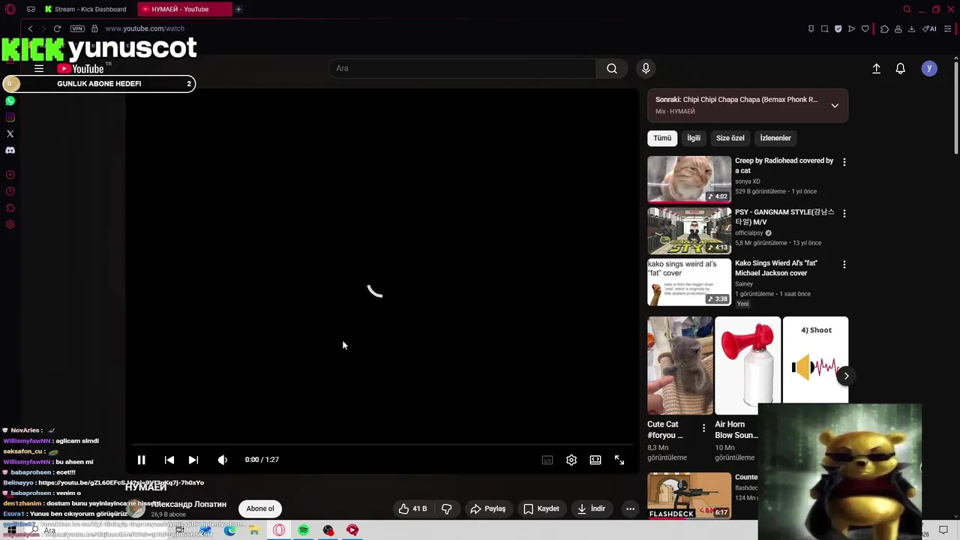Open the browser profile icon in toolbar

pos(898,28)
